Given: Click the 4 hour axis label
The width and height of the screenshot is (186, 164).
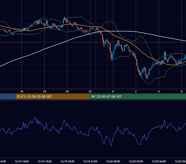Looking at the screenshot, I should click(x=159, y=92).
